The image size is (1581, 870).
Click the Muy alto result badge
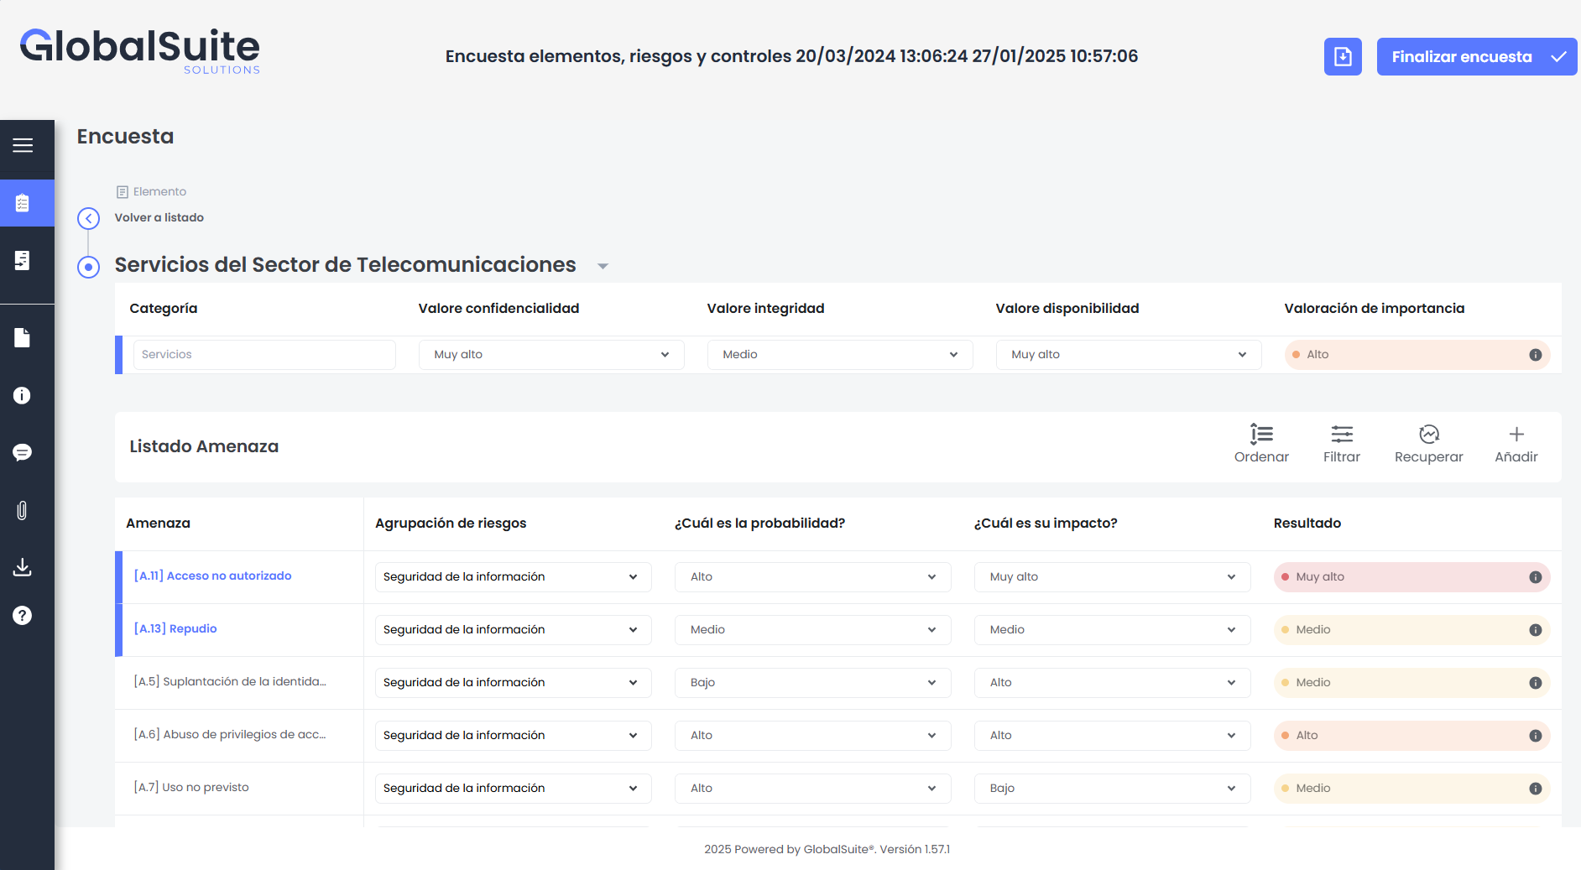1411,576
